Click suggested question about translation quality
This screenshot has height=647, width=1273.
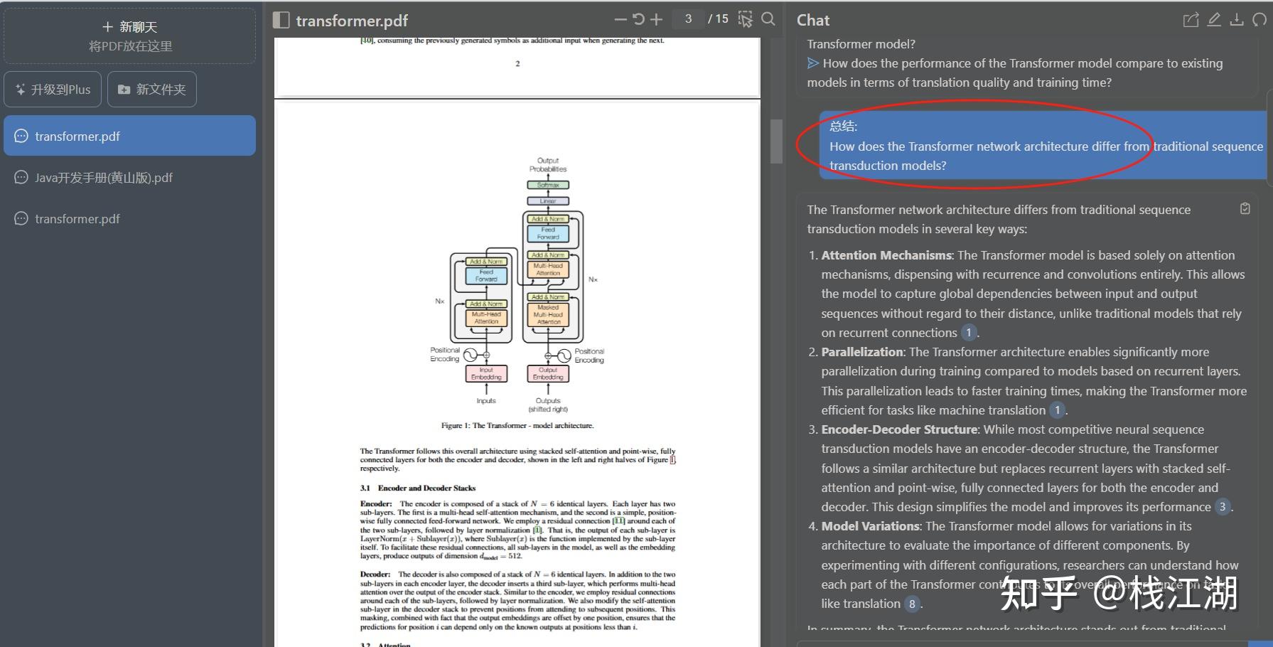click(1015, 73)
